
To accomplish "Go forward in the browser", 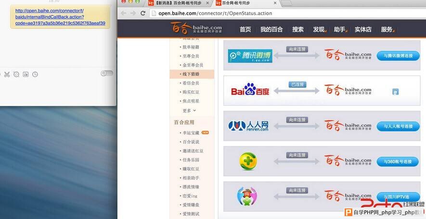I will pos(133,13).
